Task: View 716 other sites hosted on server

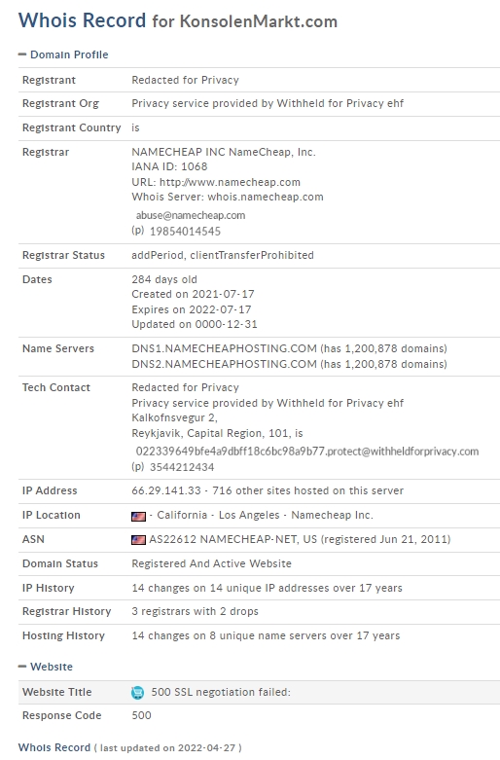Action: tap(307, 490)
